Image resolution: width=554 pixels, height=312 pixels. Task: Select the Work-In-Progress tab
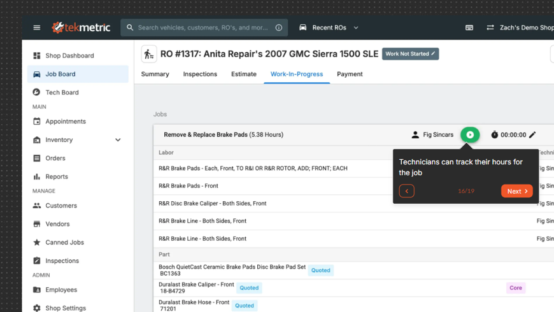[x=297, y=74]
